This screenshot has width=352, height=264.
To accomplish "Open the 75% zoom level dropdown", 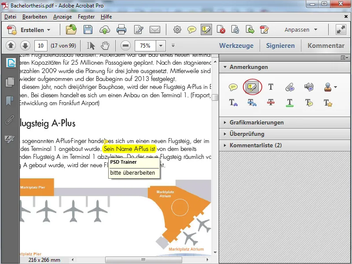I will point(160,45).
